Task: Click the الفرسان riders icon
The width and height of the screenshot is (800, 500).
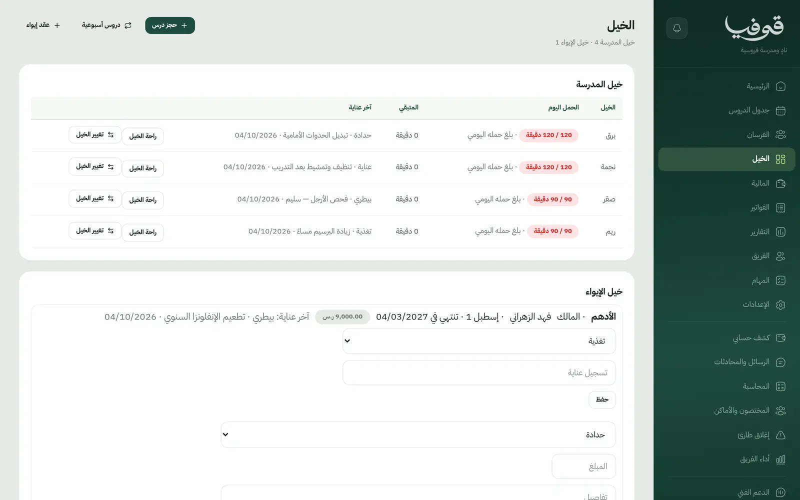Action: point(780,134)
